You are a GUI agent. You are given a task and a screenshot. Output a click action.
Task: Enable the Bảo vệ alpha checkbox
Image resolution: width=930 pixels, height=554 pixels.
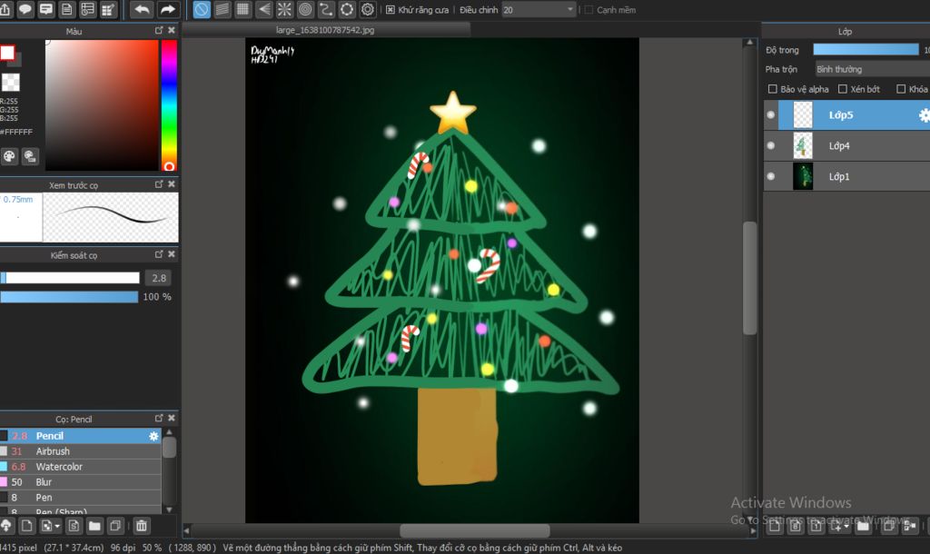[x=772, y=89]
